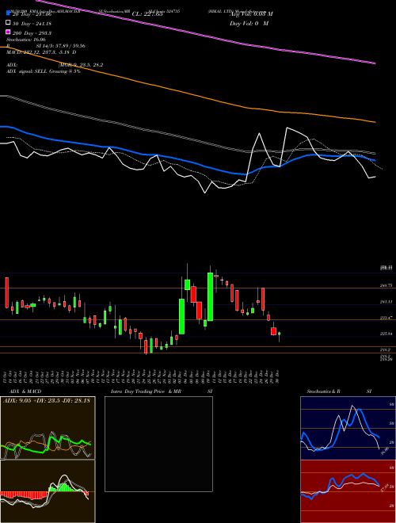Click the 'CL: 227.65' closing price label
Viewport: 396px width, 523px height.
pos(147,14)
